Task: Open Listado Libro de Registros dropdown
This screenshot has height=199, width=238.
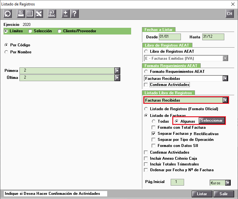Action: [x=225, y=100]
